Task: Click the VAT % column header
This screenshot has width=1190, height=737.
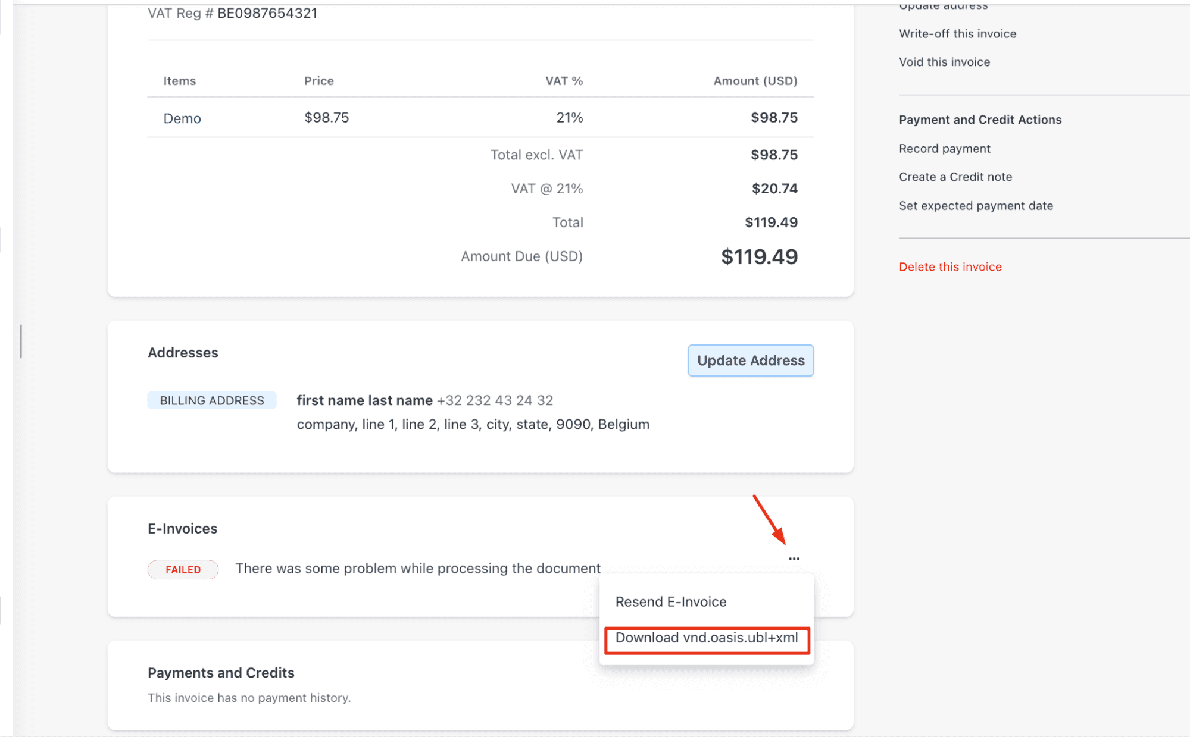Action: (x=564, y=81)
